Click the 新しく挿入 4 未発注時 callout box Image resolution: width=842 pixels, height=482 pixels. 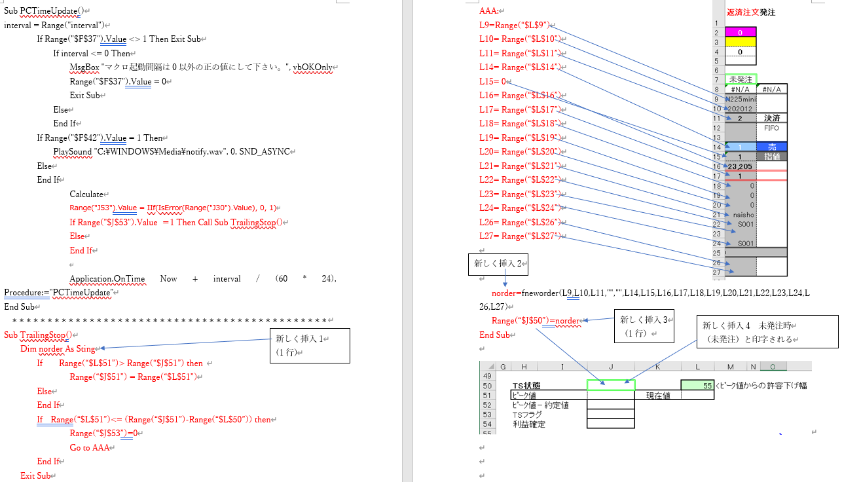767,331
